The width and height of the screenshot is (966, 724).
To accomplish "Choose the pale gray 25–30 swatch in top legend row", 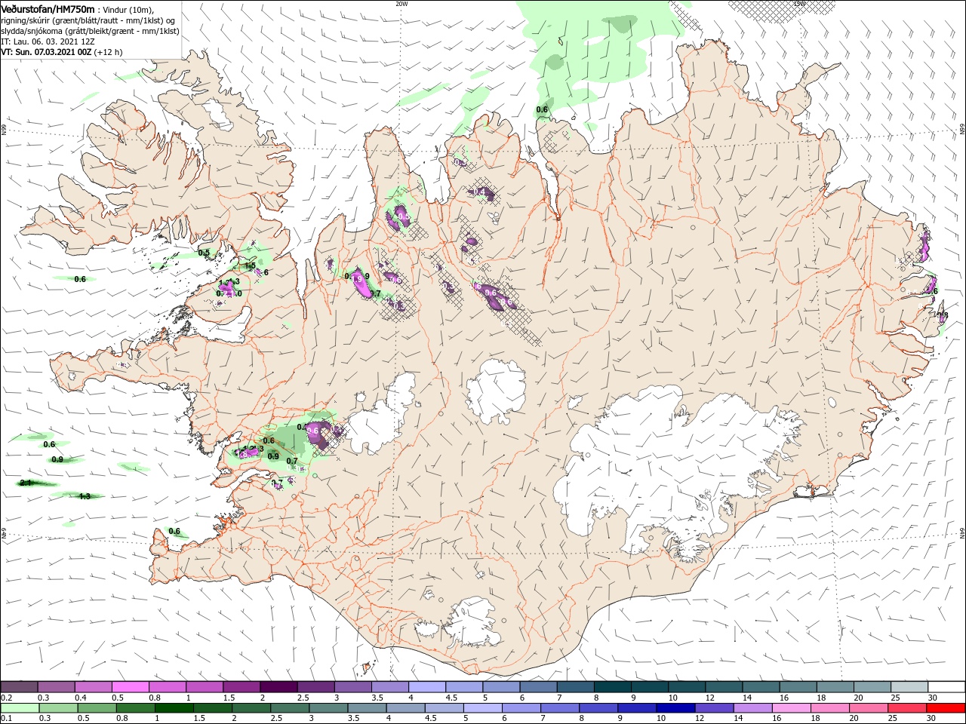I will coord(909,687).
